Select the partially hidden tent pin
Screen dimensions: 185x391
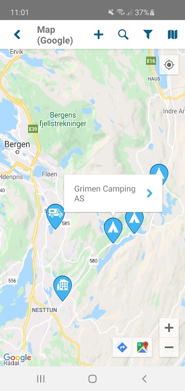pyautogui.click(x=159, y=173)
